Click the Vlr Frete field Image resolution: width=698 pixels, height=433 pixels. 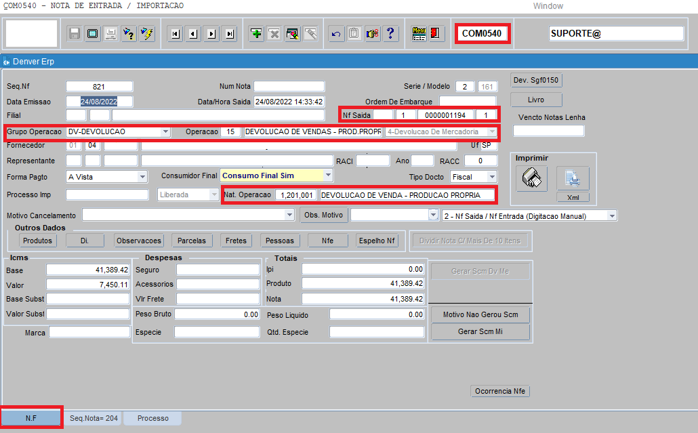pos(218,299)
